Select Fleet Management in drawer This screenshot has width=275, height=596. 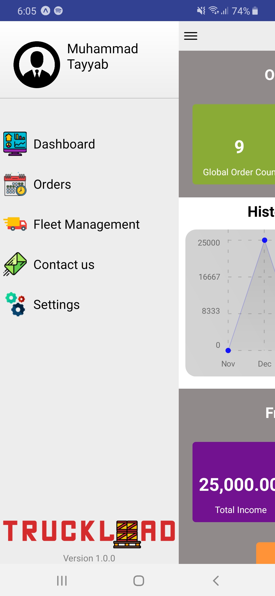tap(87, 224)
